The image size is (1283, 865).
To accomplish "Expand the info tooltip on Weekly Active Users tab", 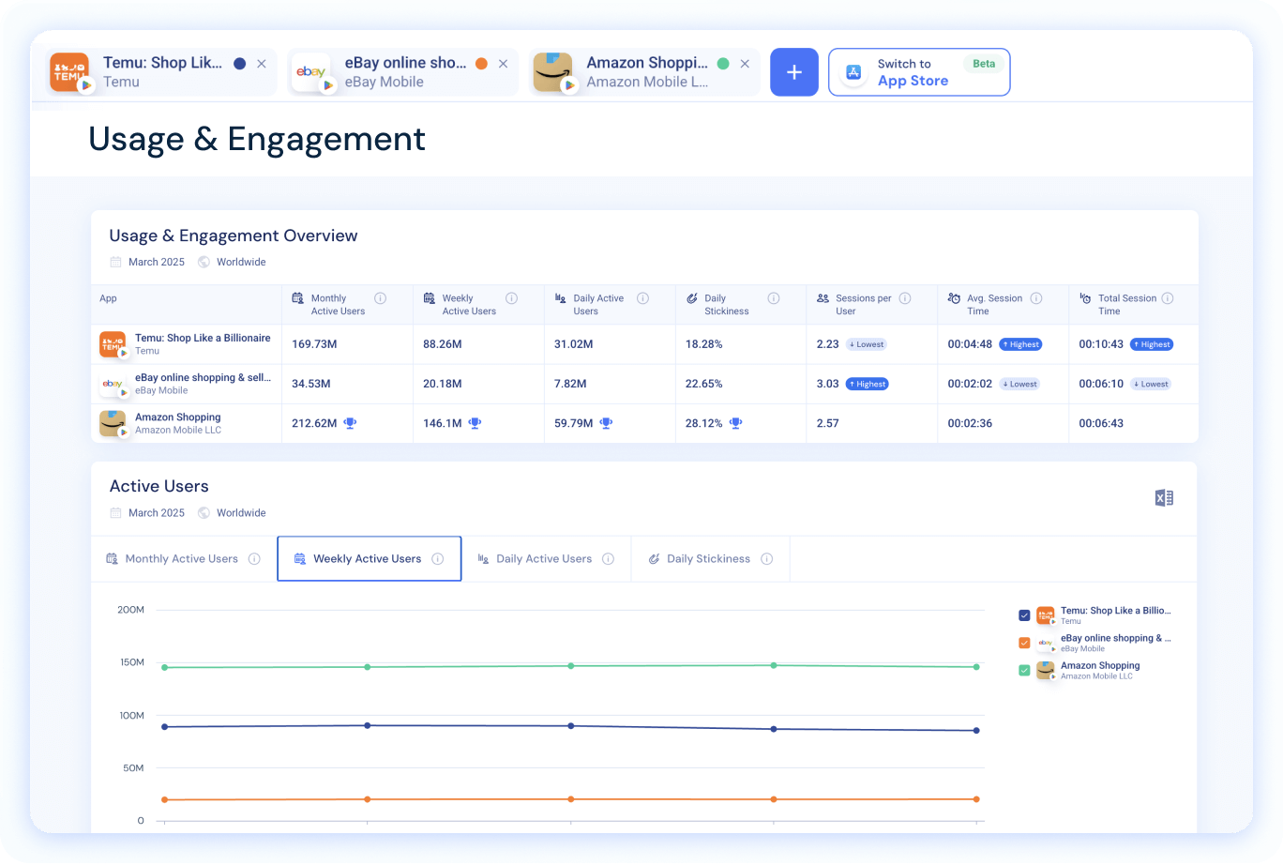I will point(437,558).
